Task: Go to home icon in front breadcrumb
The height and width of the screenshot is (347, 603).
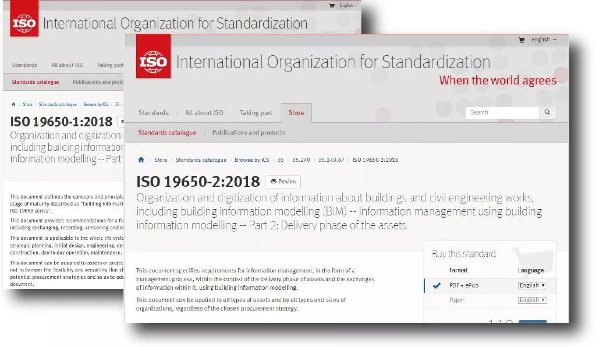Action: [141, 160]
